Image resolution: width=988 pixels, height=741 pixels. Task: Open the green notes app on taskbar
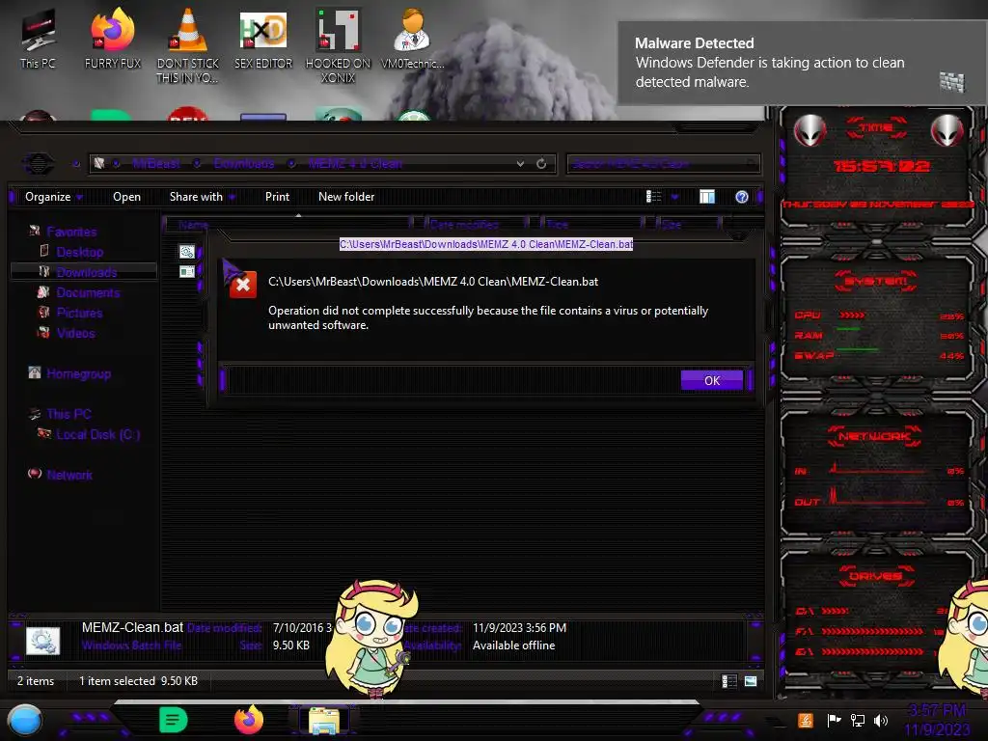point(174,720)
